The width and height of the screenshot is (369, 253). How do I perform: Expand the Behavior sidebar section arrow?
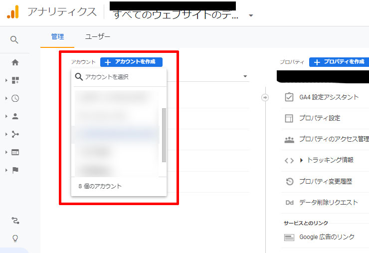[6, 152]
